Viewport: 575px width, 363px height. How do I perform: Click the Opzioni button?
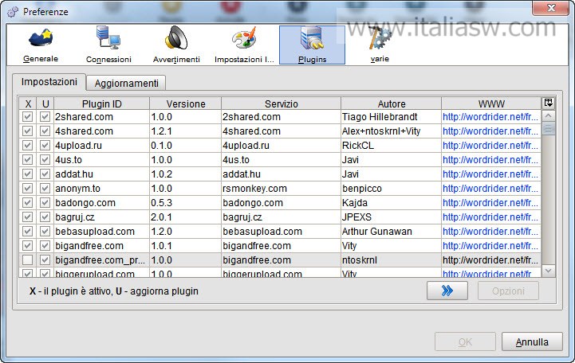tap(508, 291)
